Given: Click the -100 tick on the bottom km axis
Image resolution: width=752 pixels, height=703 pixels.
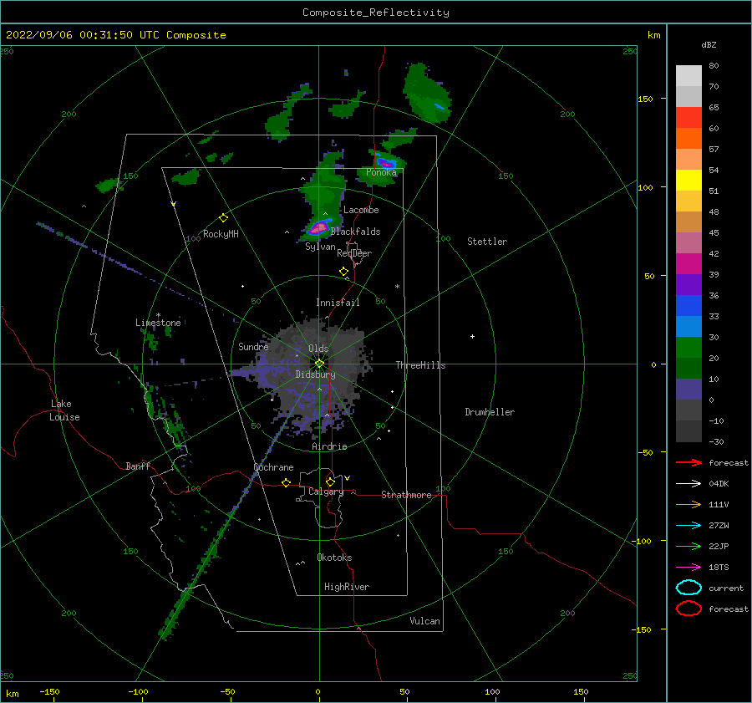Looking at the screenshot, I should pyautogui.click(x=138, y=692).
